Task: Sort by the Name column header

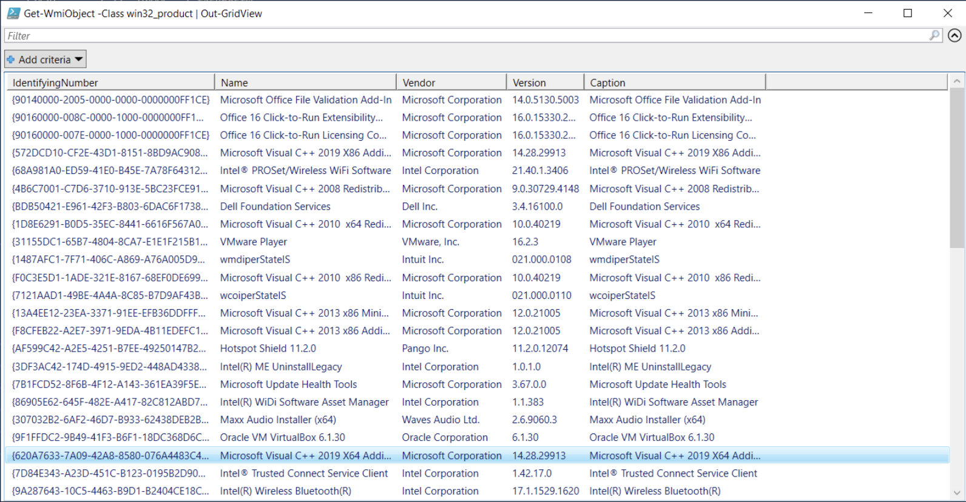Action: 305,82
